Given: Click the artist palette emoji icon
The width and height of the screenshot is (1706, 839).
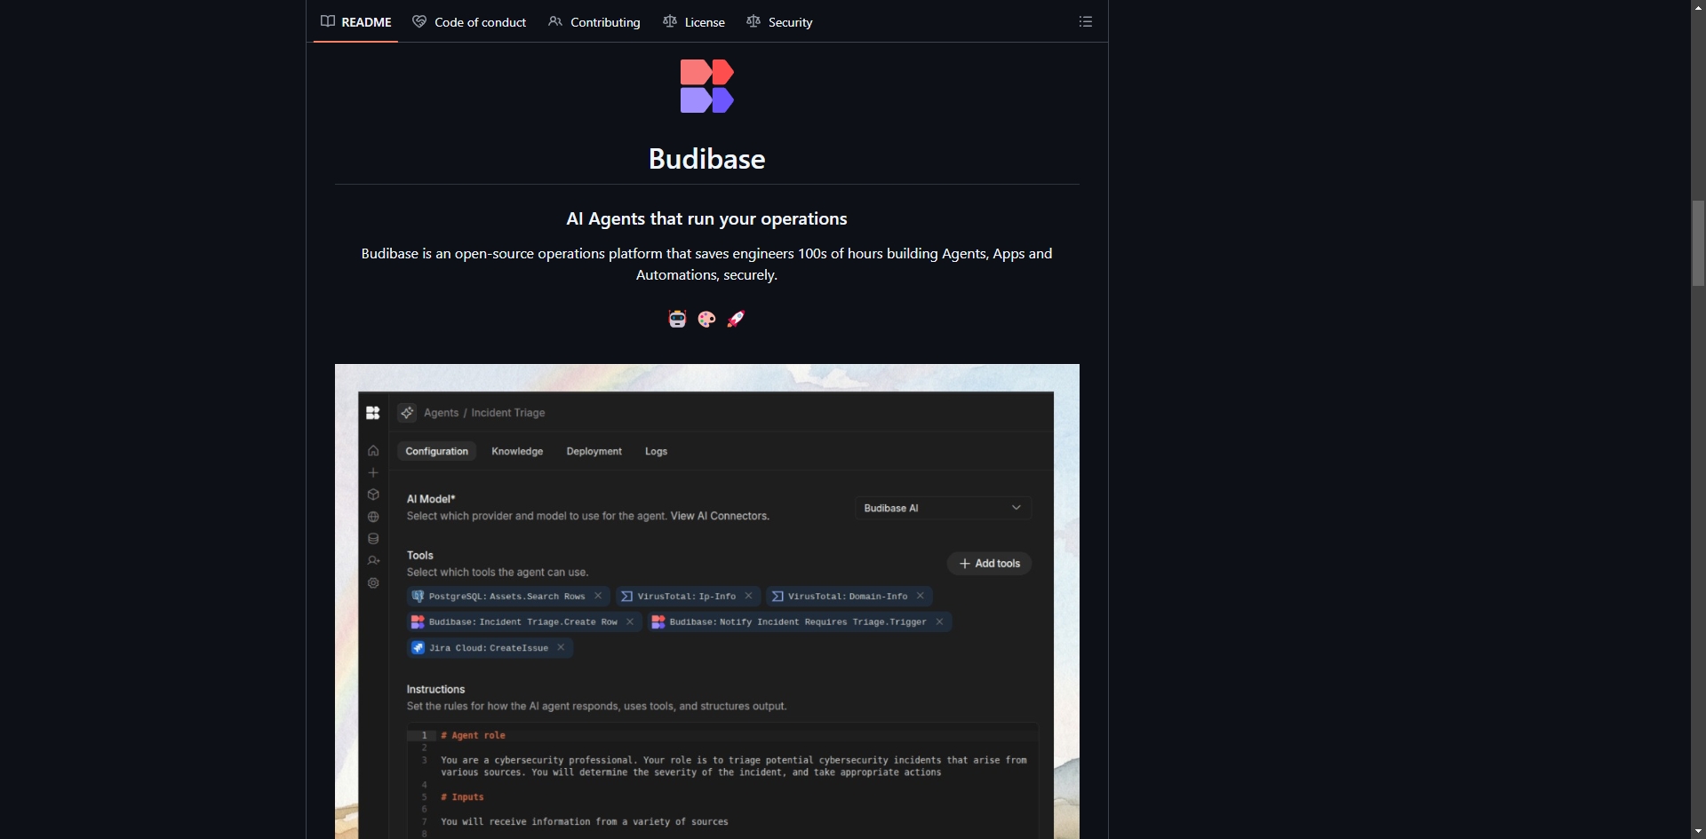Looking at the screenshot, I should [706, 319].
